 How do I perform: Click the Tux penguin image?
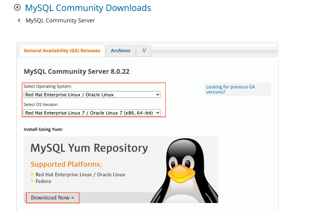click(184, 170)
